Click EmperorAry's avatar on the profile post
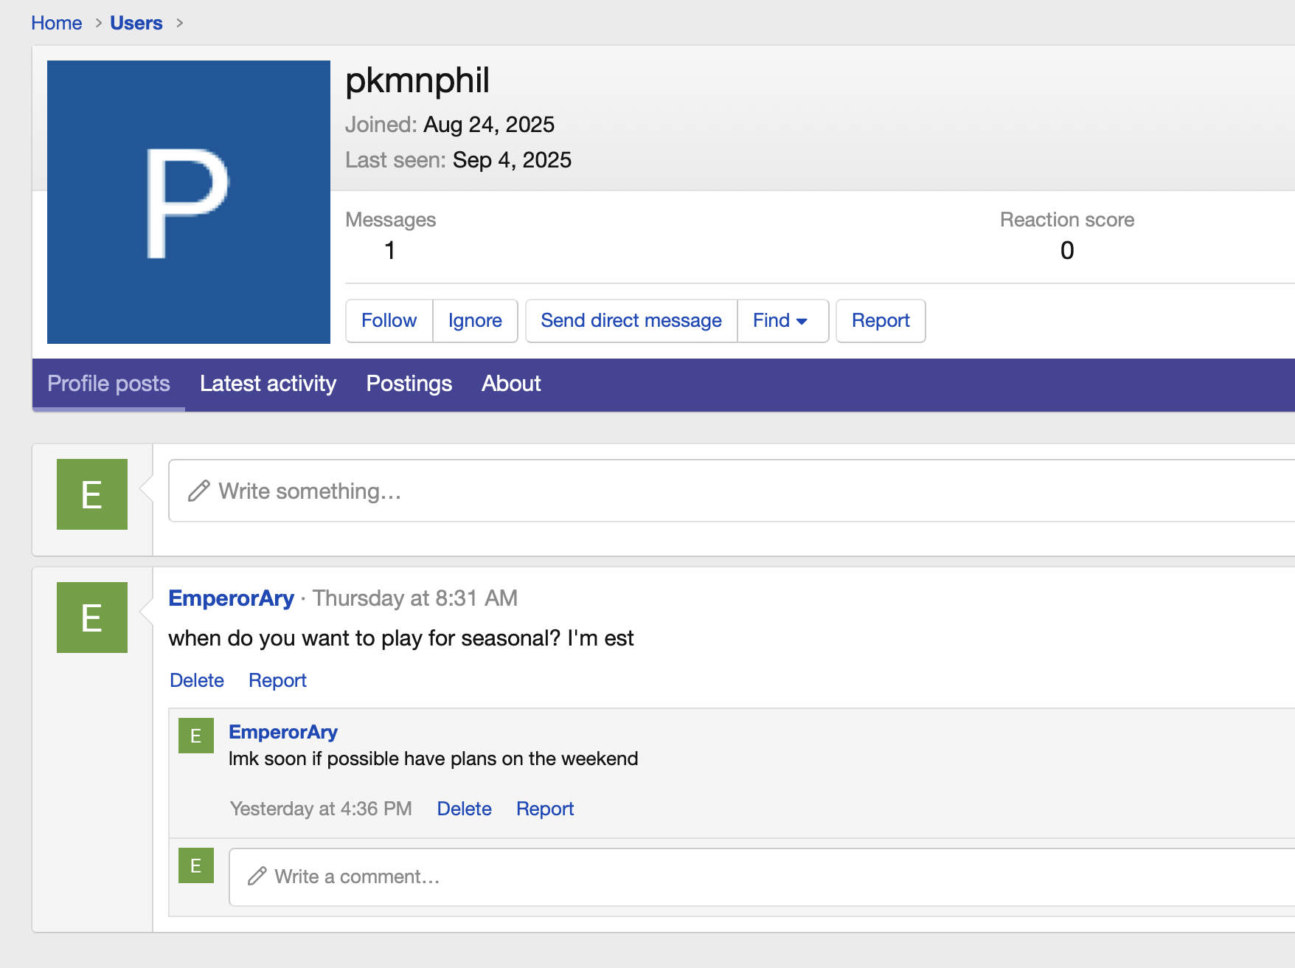 coord(92,618)
